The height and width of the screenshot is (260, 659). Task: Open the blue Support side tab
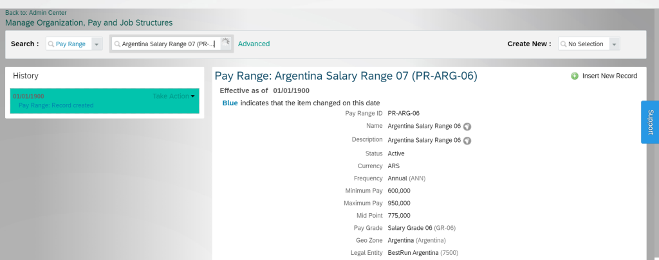pos(649,122)
